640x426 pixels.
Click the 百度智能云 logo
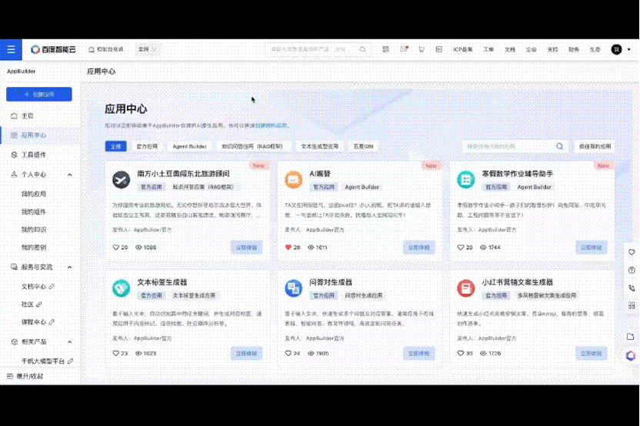[53, 49]
